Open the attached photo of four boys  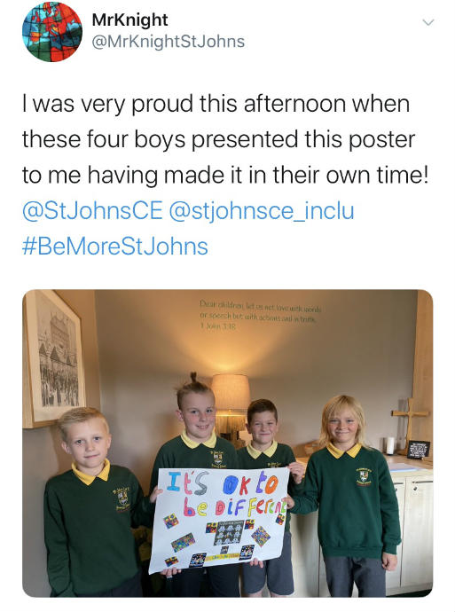tap(227, 443)
